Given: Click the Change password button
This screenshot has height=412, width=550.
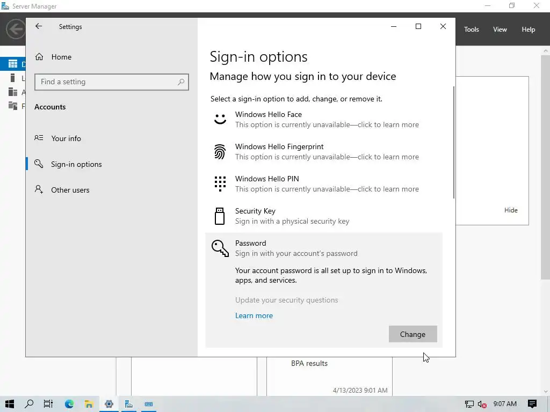Looking at the screenshot, I should (413, 334).
